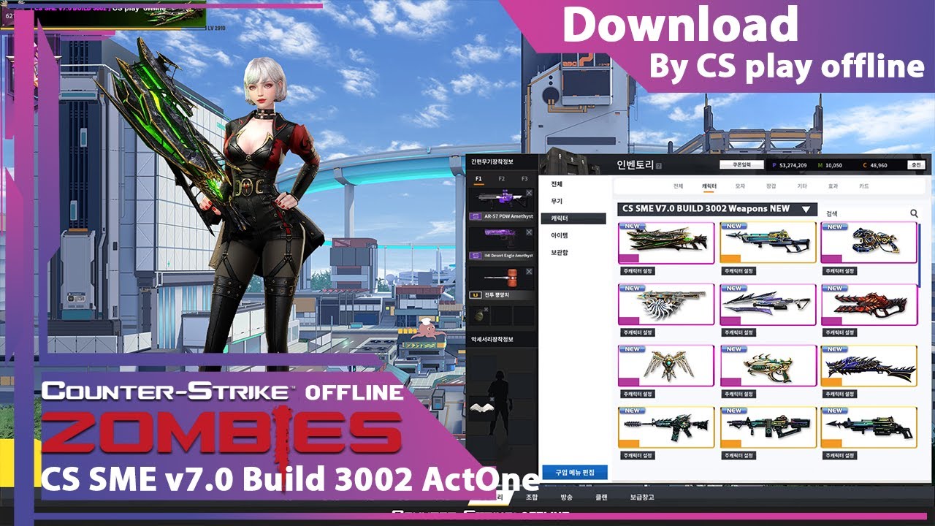Open the 장갑 sub-tab
935x526 pixels.
point(771,186)
